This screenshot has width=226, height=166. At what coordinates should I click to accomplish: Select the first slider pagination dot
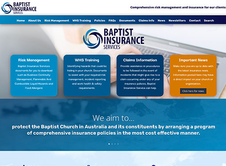[109, 144]
